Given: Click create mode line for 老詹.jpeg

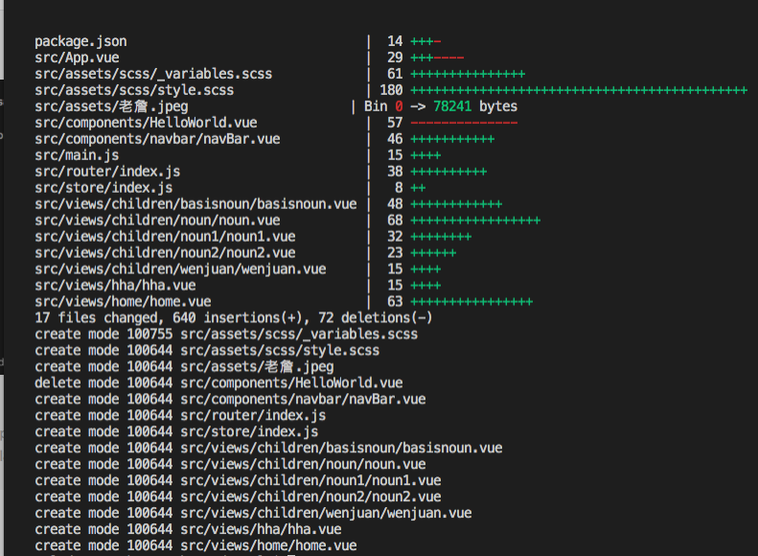Looking at the screenshot, I should pos(184,367).
